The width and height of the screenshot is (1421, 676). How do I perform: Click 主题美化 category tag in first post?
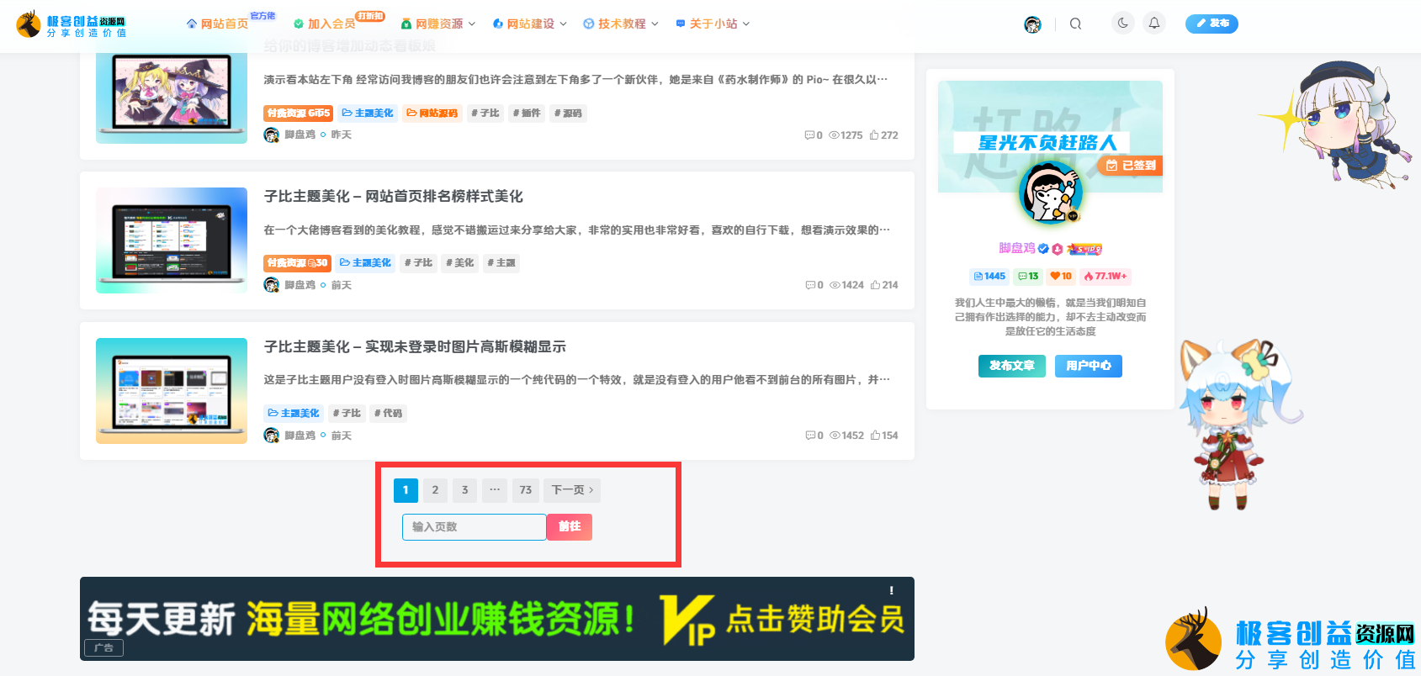(x=368, y=113)
